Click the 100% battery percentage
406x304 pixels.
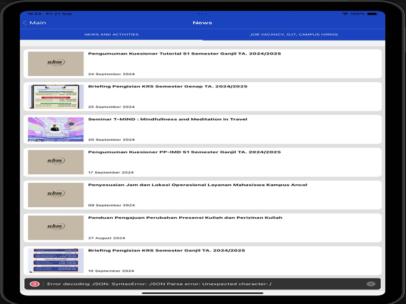click(358, 14)
